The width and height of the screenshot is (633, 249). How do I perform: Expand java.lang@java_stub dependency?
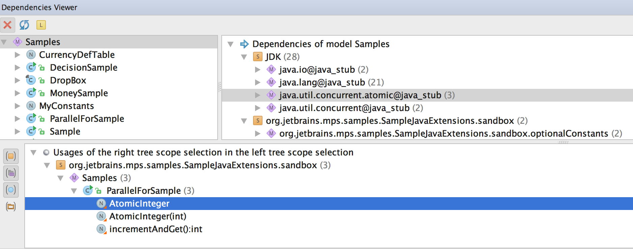click(x=257, y=82)
